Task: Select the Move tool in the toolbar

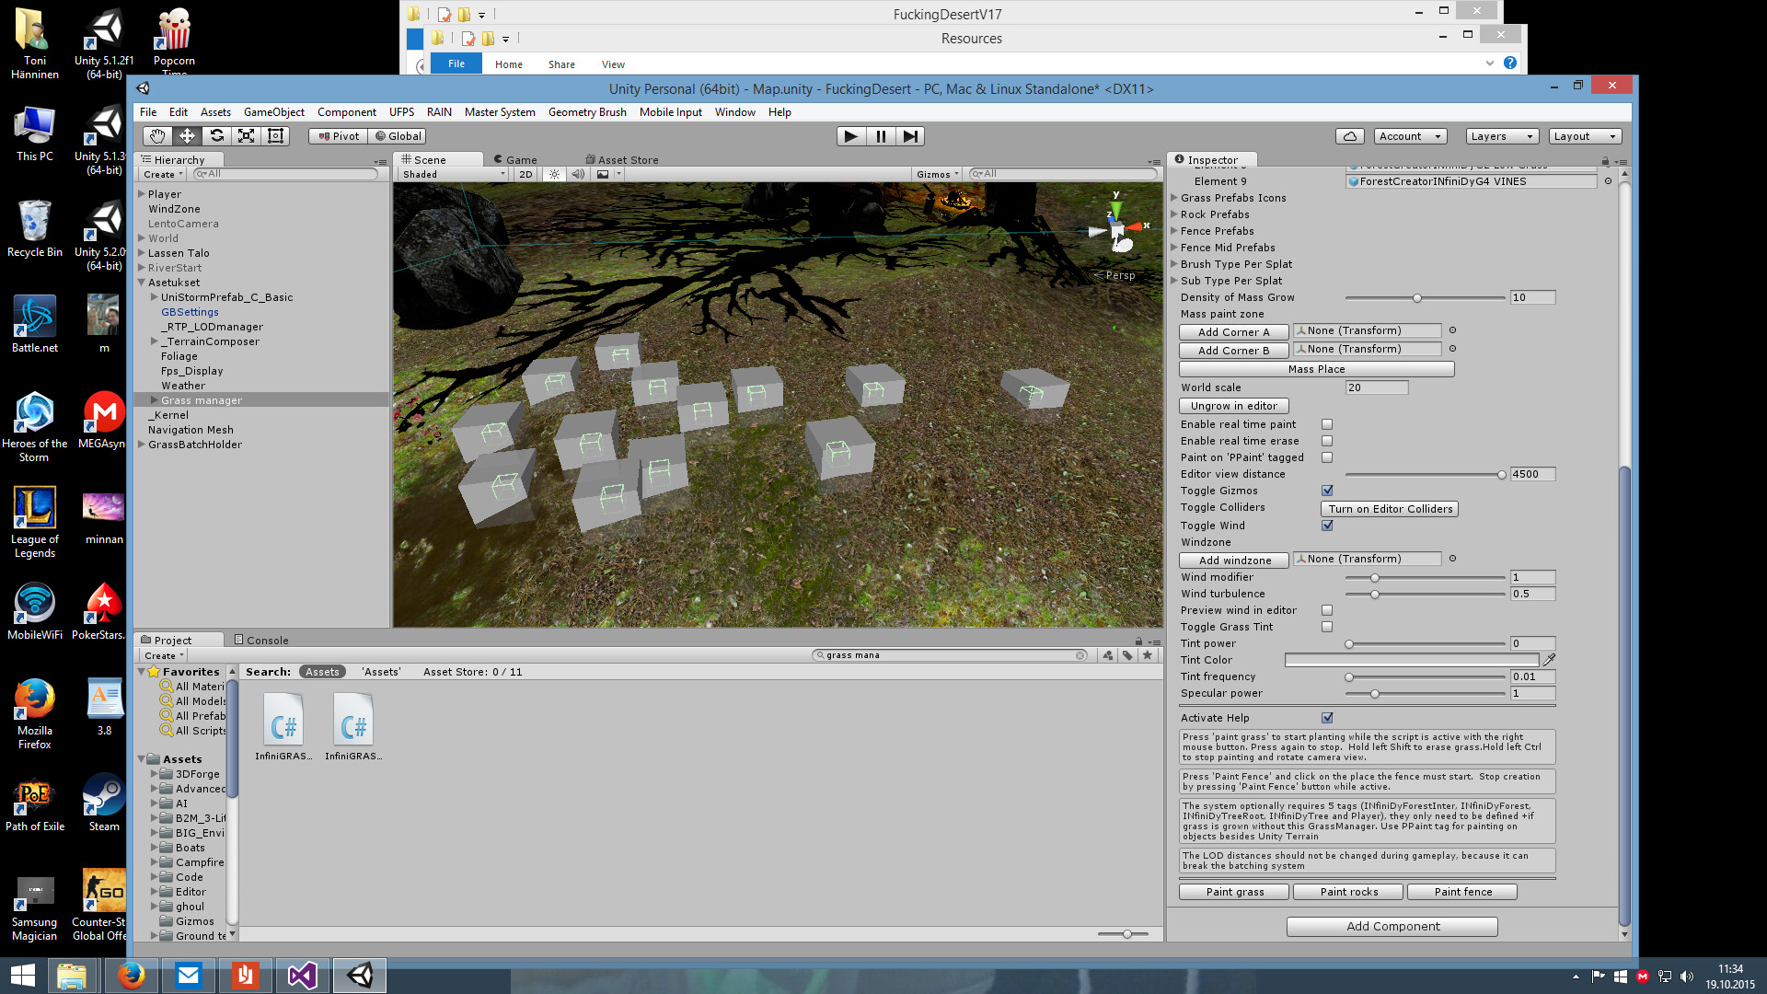Action: click(187, 135)
